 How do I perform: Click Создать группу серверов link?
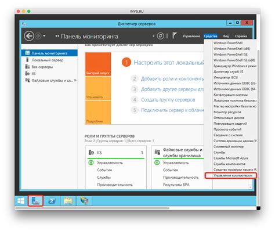[168, 100]
